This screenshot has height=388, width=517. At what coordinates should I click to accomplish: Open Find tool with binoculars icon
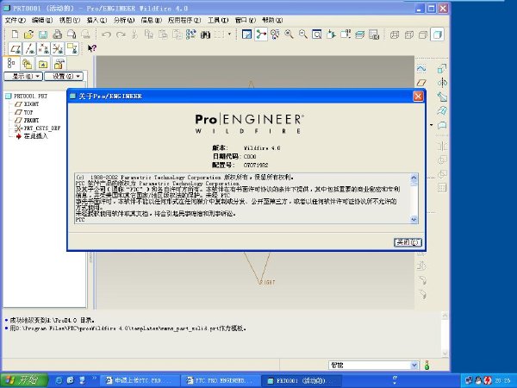click(205, 34)
